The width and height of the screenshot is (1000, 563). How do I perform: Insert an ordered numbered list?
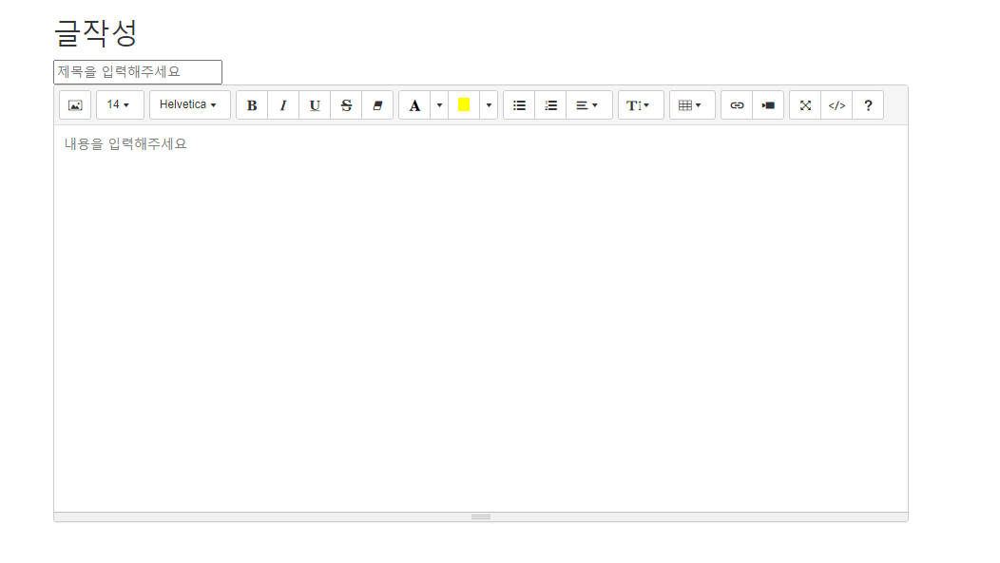pyautogui.click(x=550, y=105)
